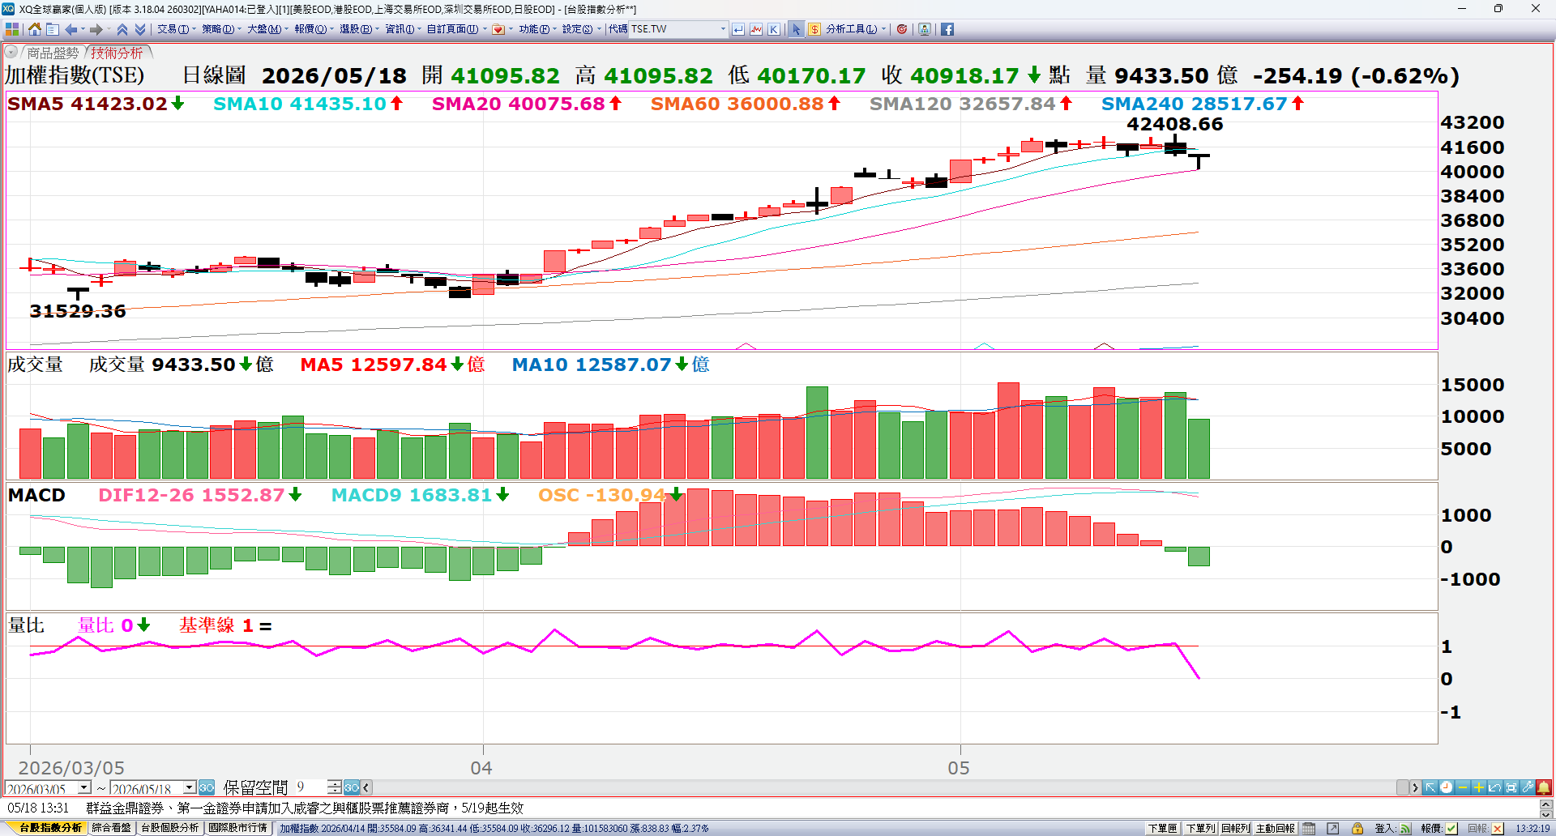Toggle the 報價 green check status
The width and height of the screenshot is (1556, 836).
pyautogui.click(x=1451, y=828)
